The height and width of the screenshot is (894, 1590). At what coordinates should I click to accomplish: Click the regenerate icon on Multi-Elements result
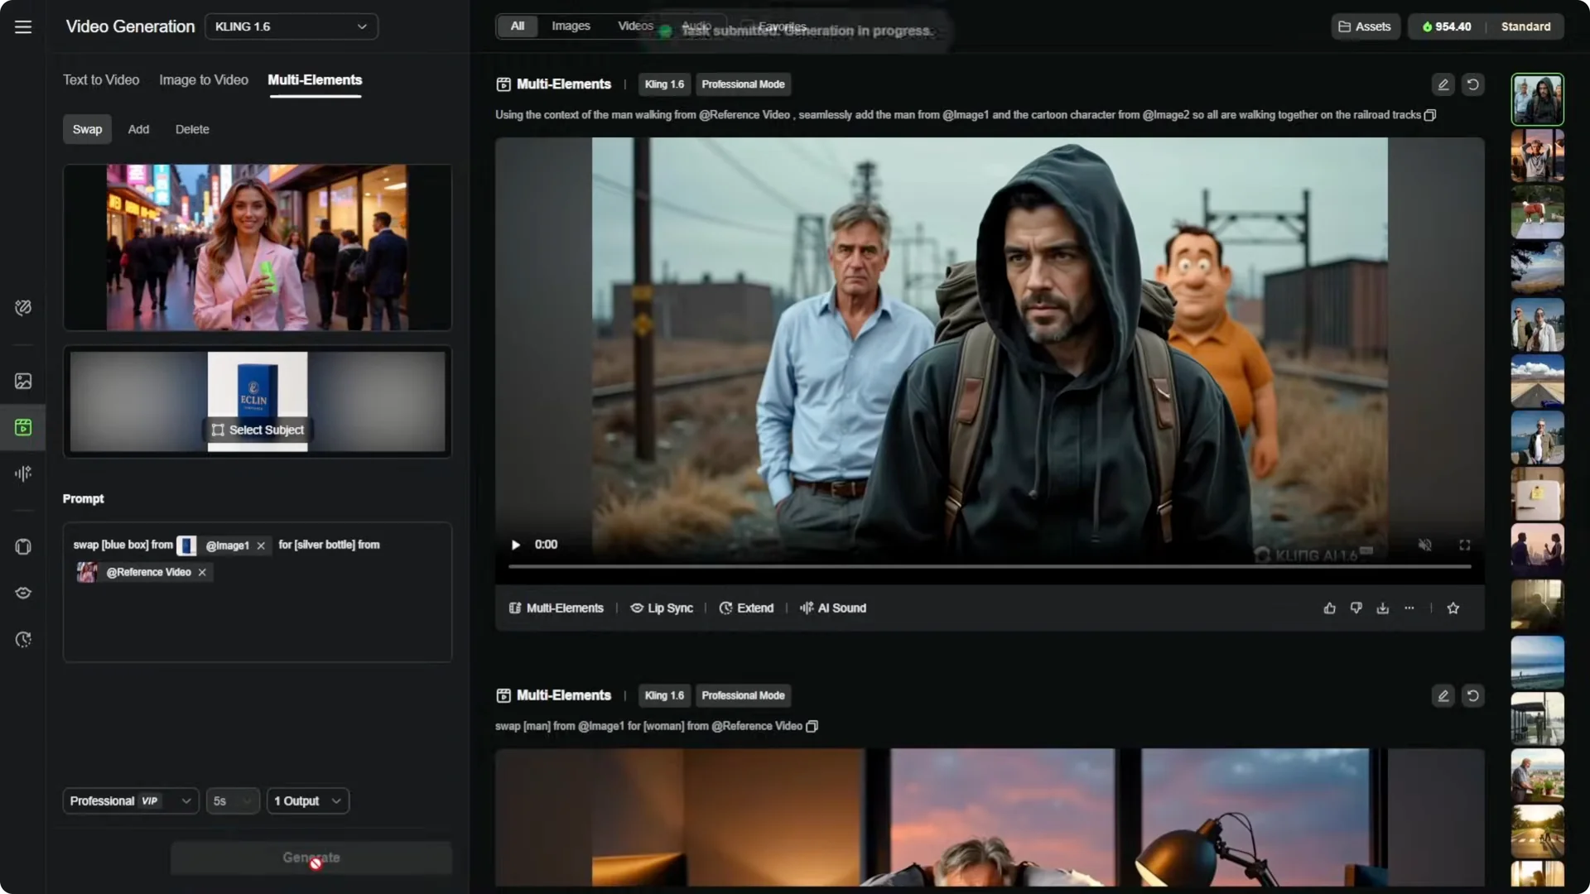[x=1473, y=84]
